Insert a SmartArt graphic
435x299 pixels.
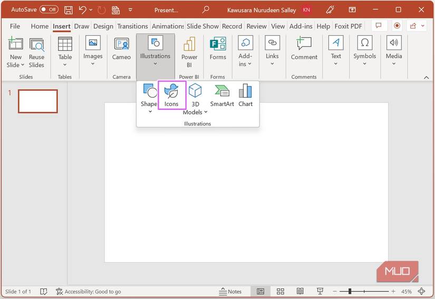tap(222, 95)
